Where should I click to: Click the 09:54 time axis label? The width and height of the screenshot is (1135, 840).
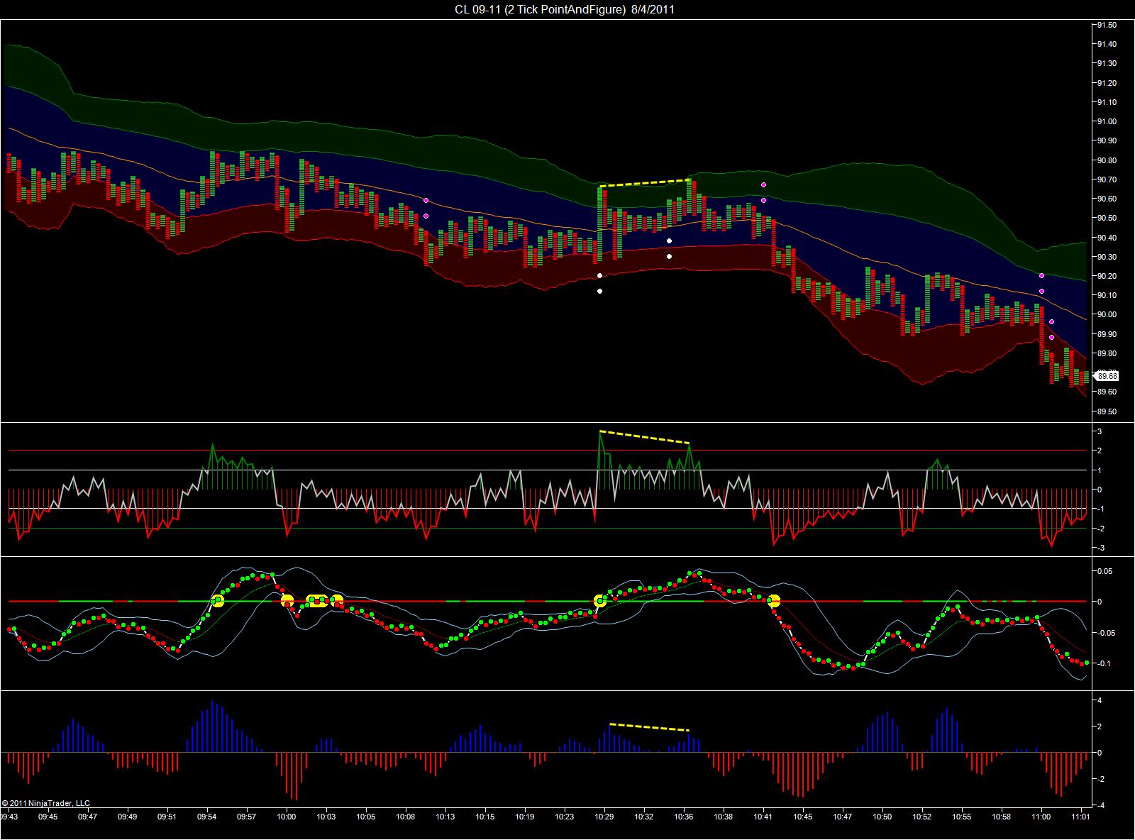pos(207,817)
